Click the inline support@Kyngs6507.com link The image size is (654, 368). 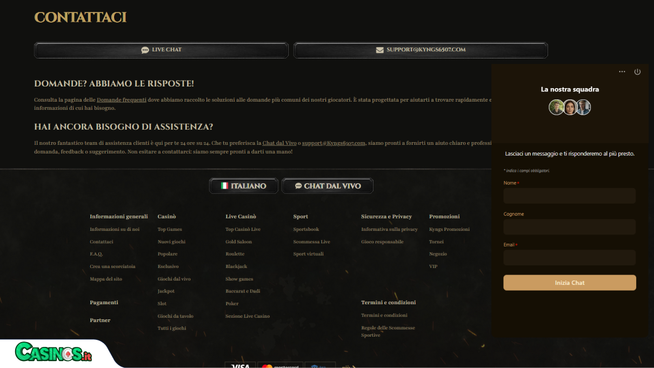point(333,143)
